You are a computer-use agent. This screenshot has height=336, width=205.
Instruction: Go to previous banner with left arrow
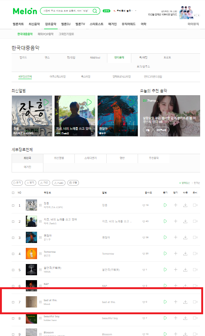(x=195, y=15)
